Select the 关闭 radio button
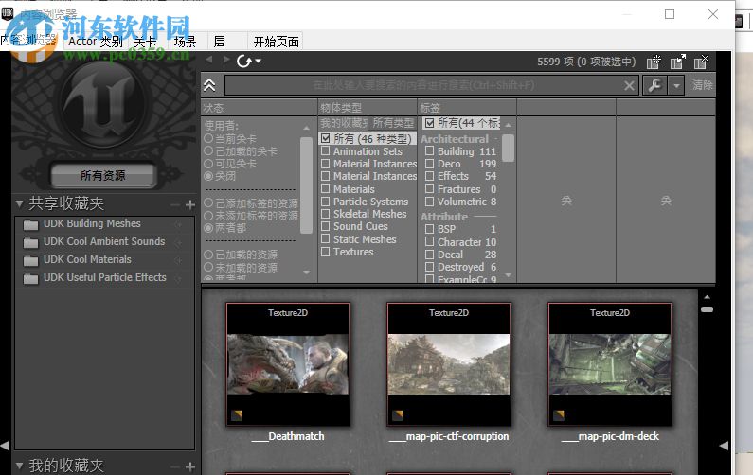Image resolution: width=753 pixels, height=475 pixels. click(208, 176)
